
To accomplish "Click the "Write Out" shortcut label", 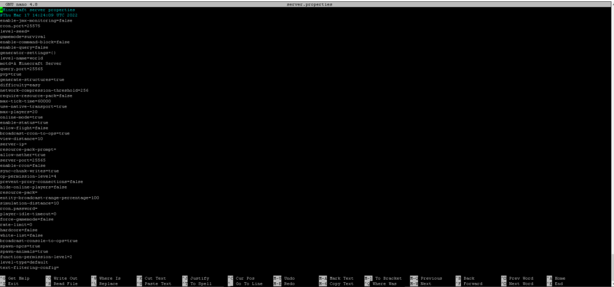I will click(x=66, y=279).
